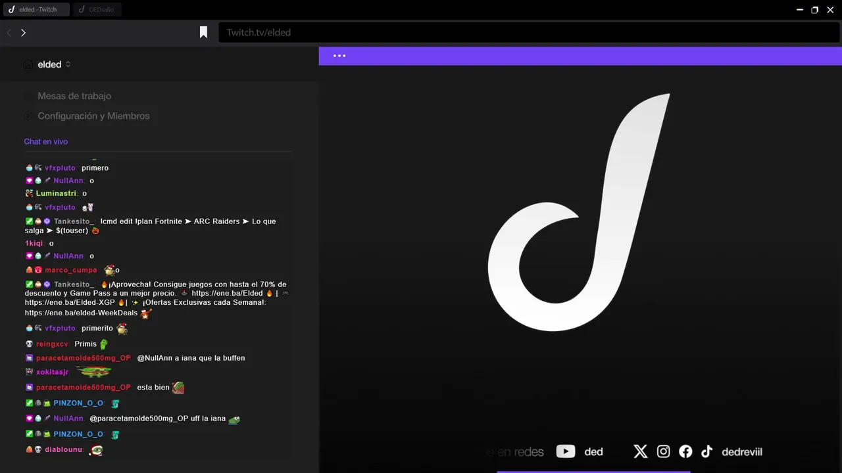Go forward with the right arrow
This screenshot has height=473, width=842.
click(x=23, y=32)
